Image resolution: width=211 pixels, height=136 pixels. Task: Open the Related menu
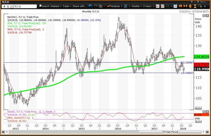click(56, 6)
